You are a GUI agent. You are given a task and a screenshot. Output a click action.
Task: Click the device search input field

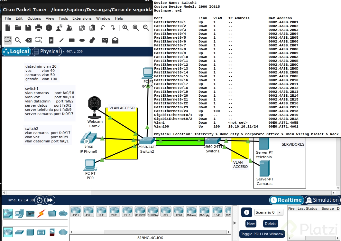click(x=35, y=223)
